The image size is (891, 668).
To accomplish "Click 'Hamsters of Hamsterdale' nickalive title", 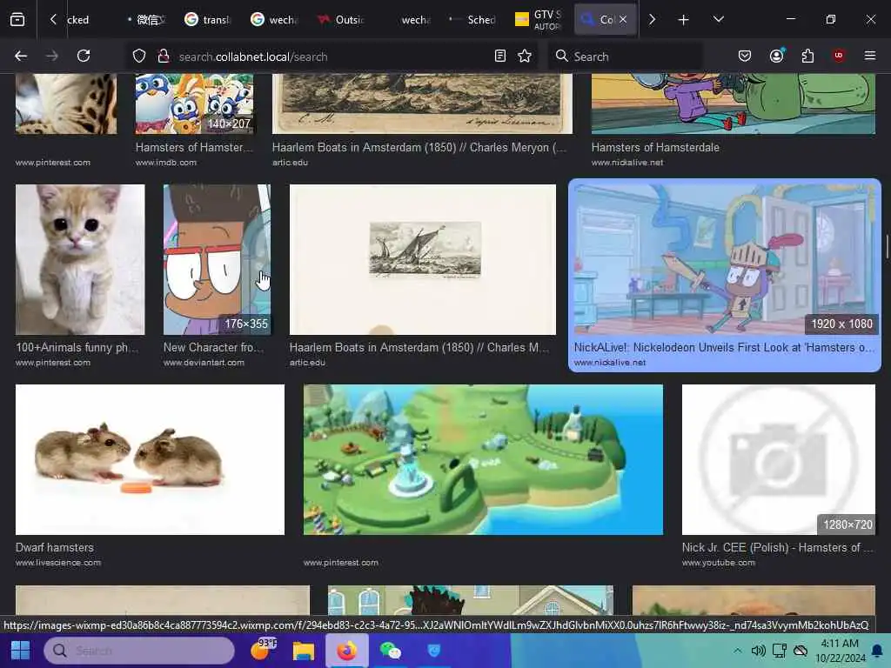I will click(655, 147).
